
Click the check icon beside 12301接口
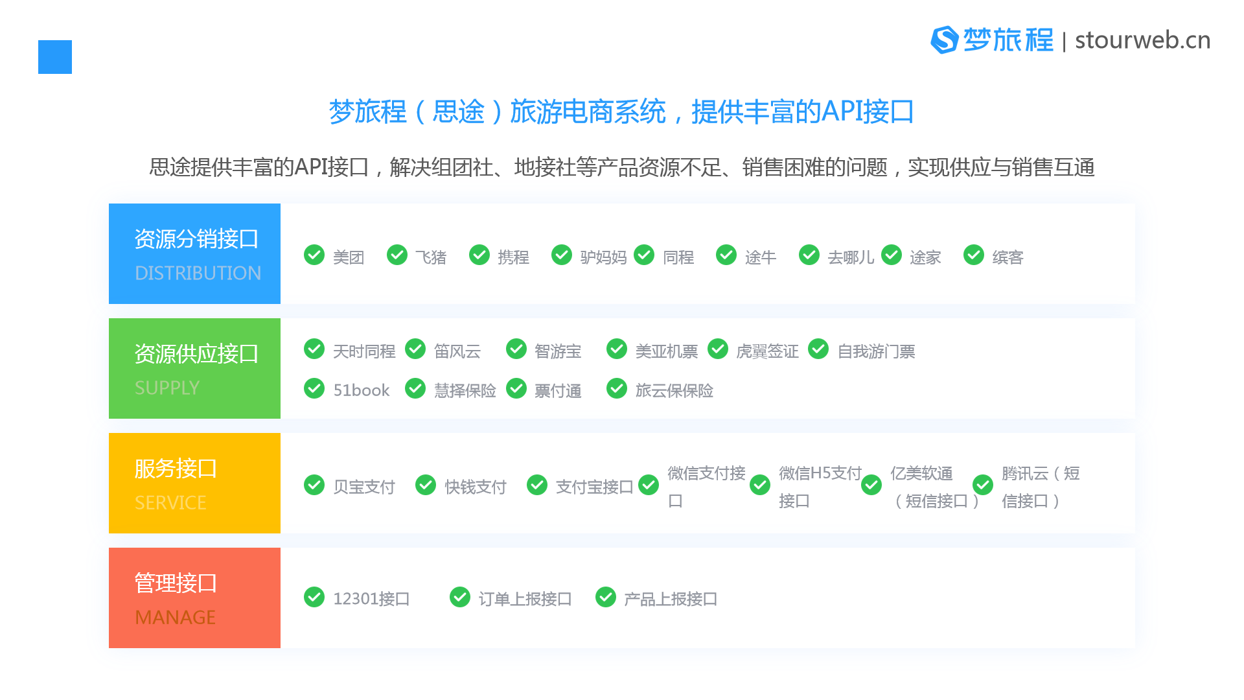(x=314, y=597)
